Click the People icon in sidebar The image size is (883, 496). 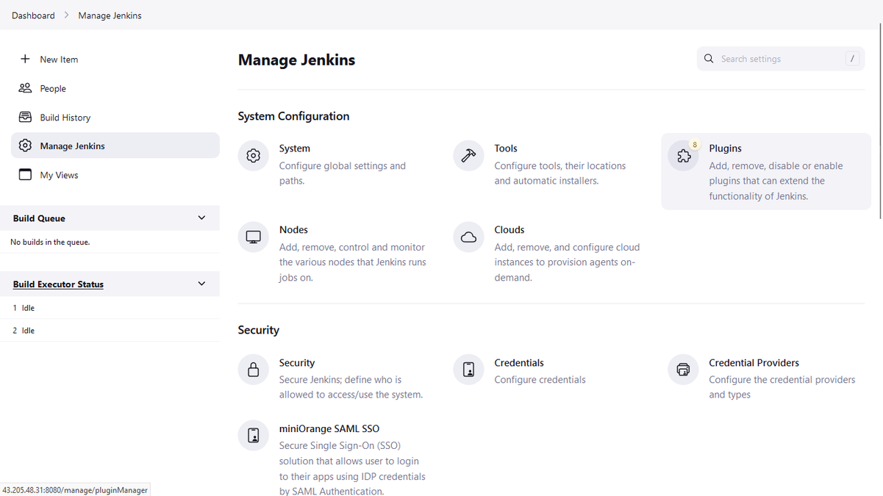[x=25, y=88]
